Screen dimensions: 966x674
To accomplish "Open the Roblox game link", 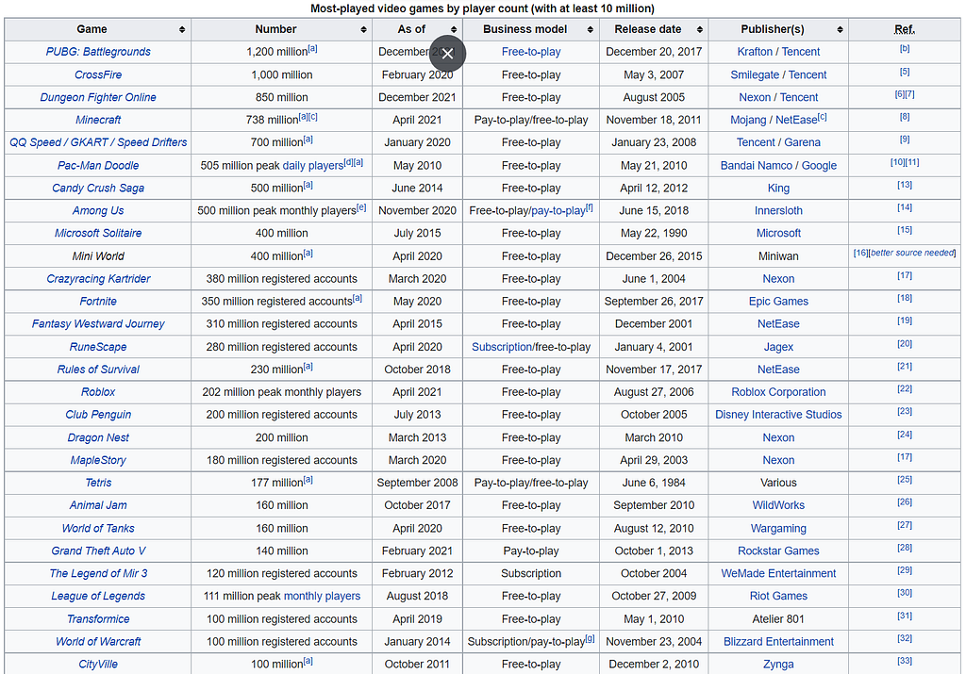I will point(98,392).
